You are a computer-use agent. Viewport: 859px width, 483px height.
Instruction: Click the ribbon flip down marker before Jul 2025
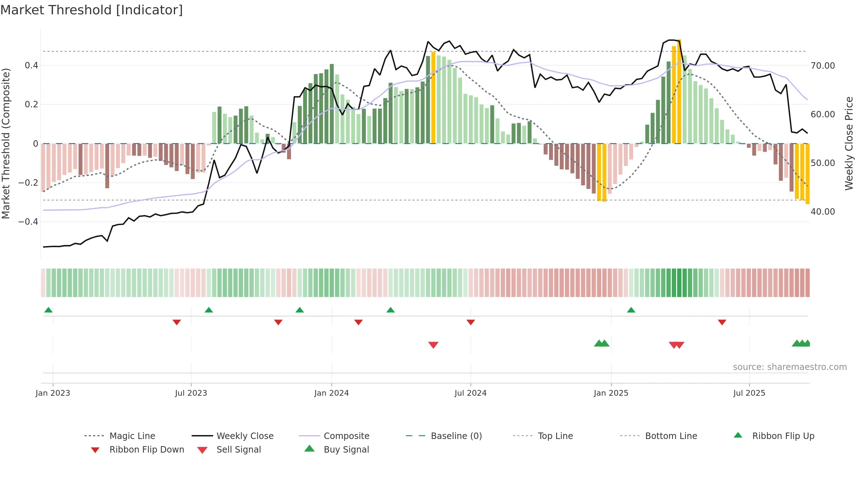point(722,322)
